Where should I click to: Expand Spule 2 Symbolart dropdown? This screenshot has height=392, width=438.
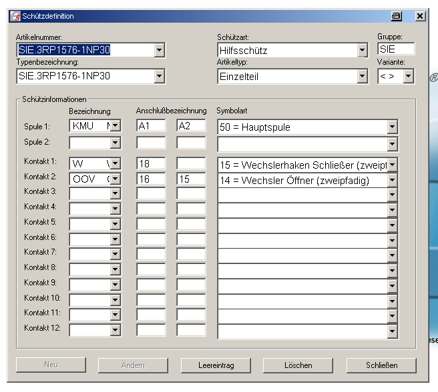click(x=392, y=144)
